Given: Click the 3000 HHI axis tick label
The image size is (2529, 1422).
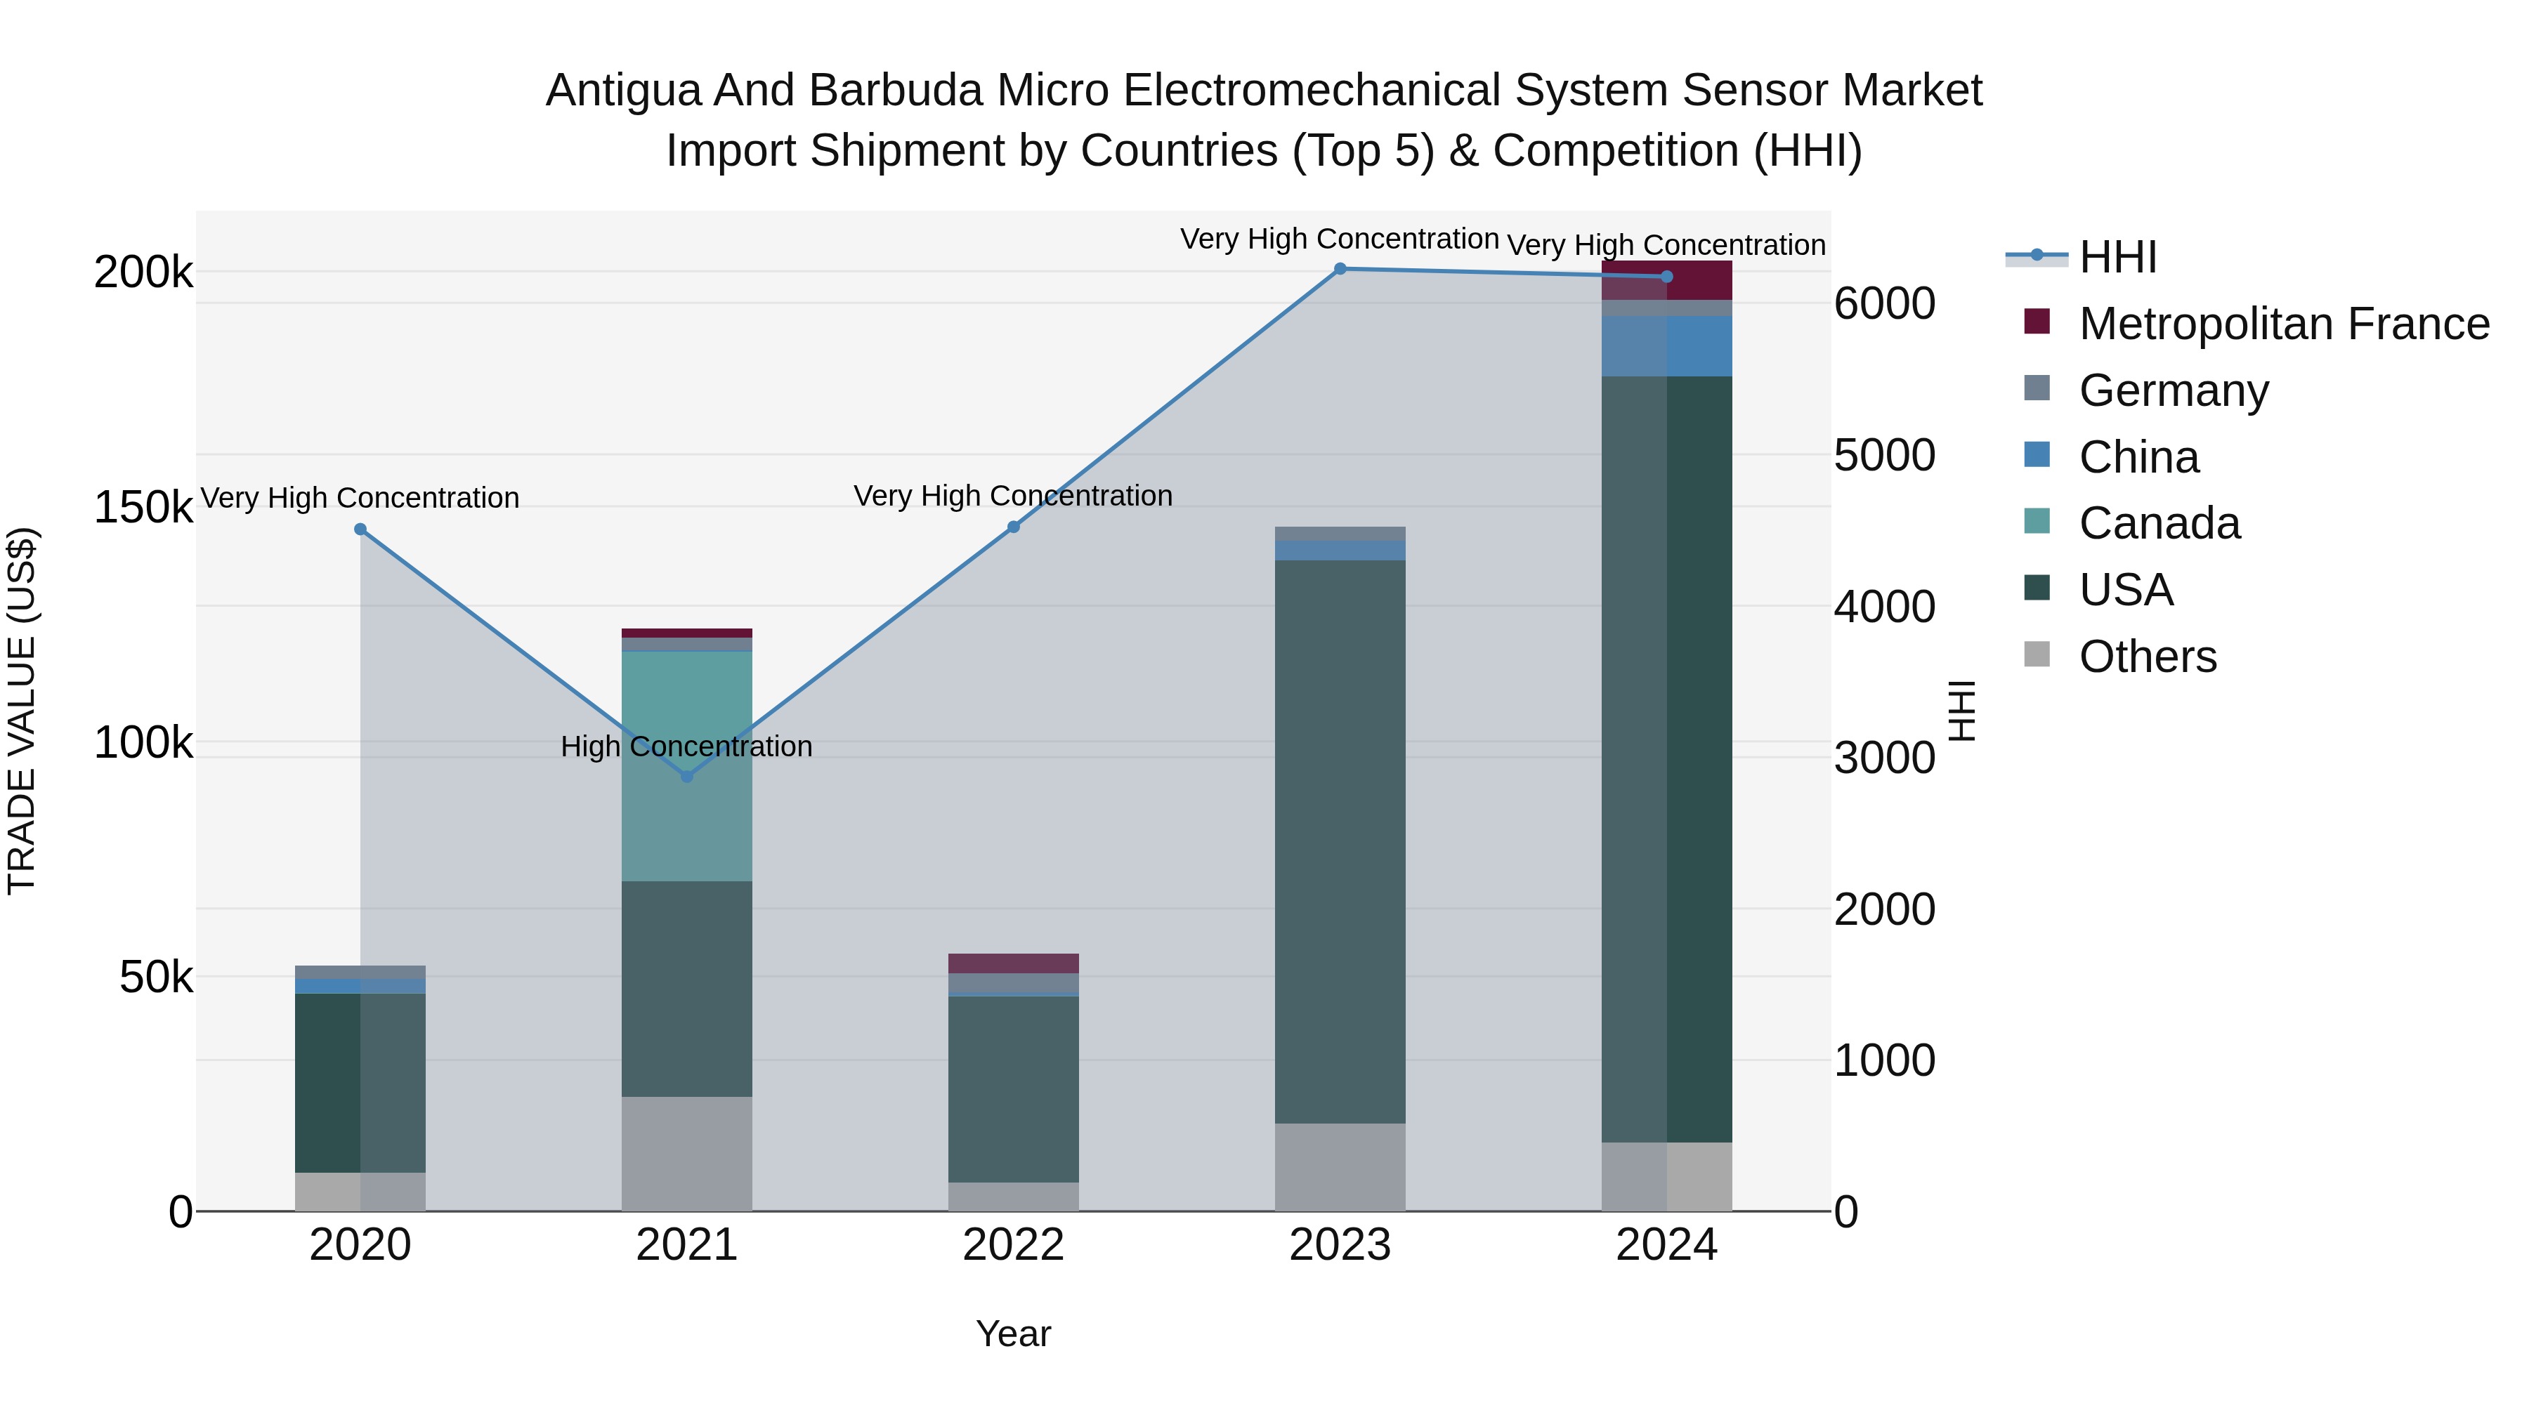Looking at the screenshot, I should click(1885, 758).
